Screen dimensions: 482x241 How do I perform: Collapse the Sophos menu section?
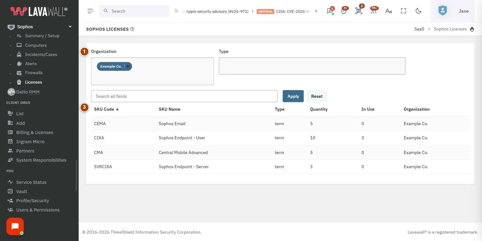point(70,27)
